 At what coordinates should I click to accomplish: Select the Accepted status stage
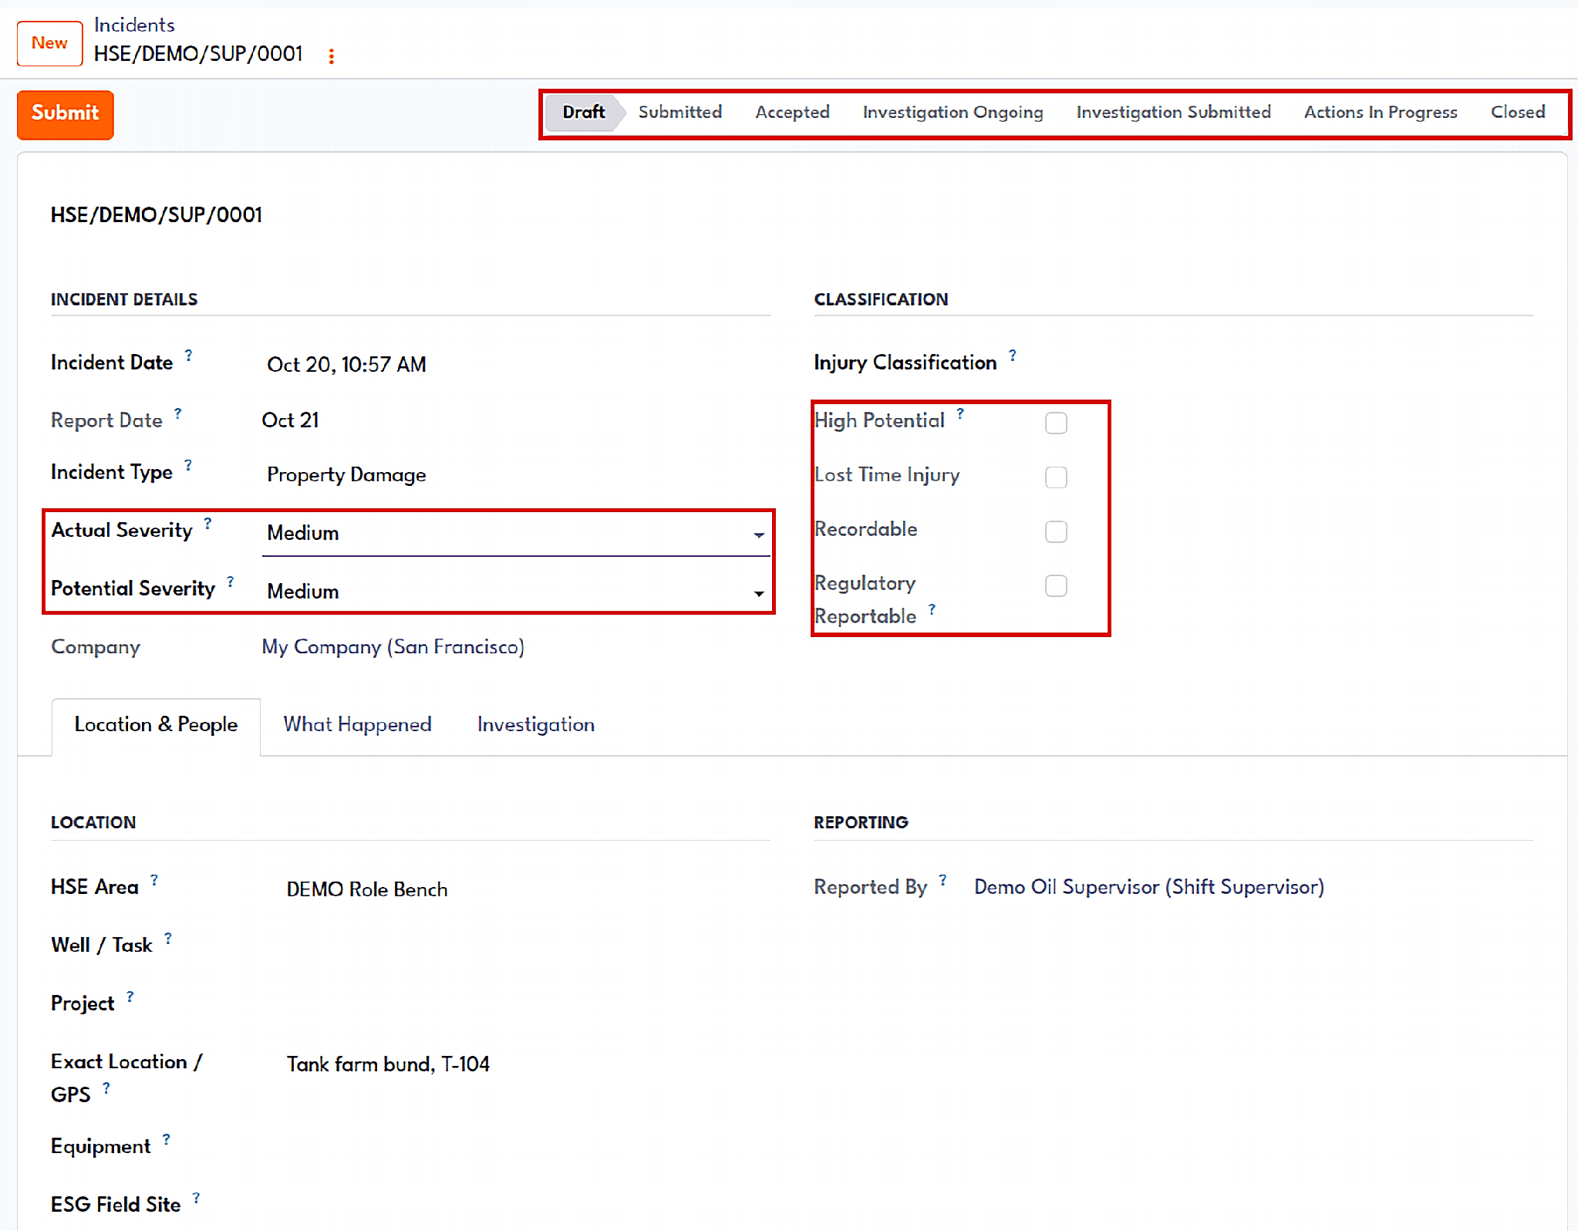(792, 113)
